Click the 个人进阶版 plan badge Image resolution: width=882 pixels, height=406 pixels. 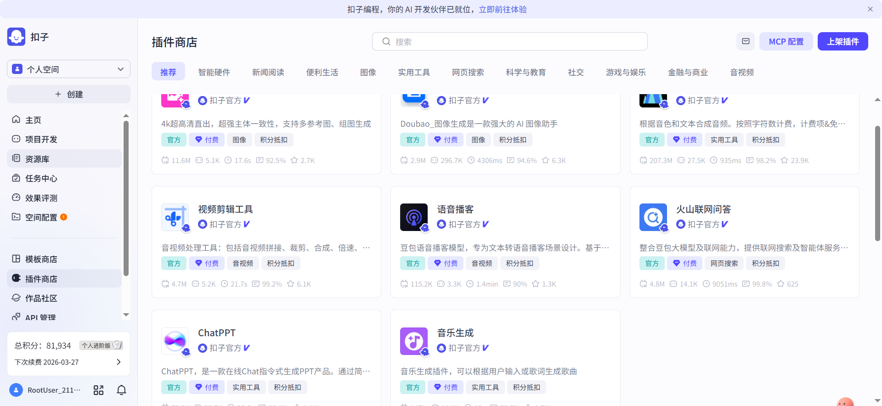click(101, 345)
